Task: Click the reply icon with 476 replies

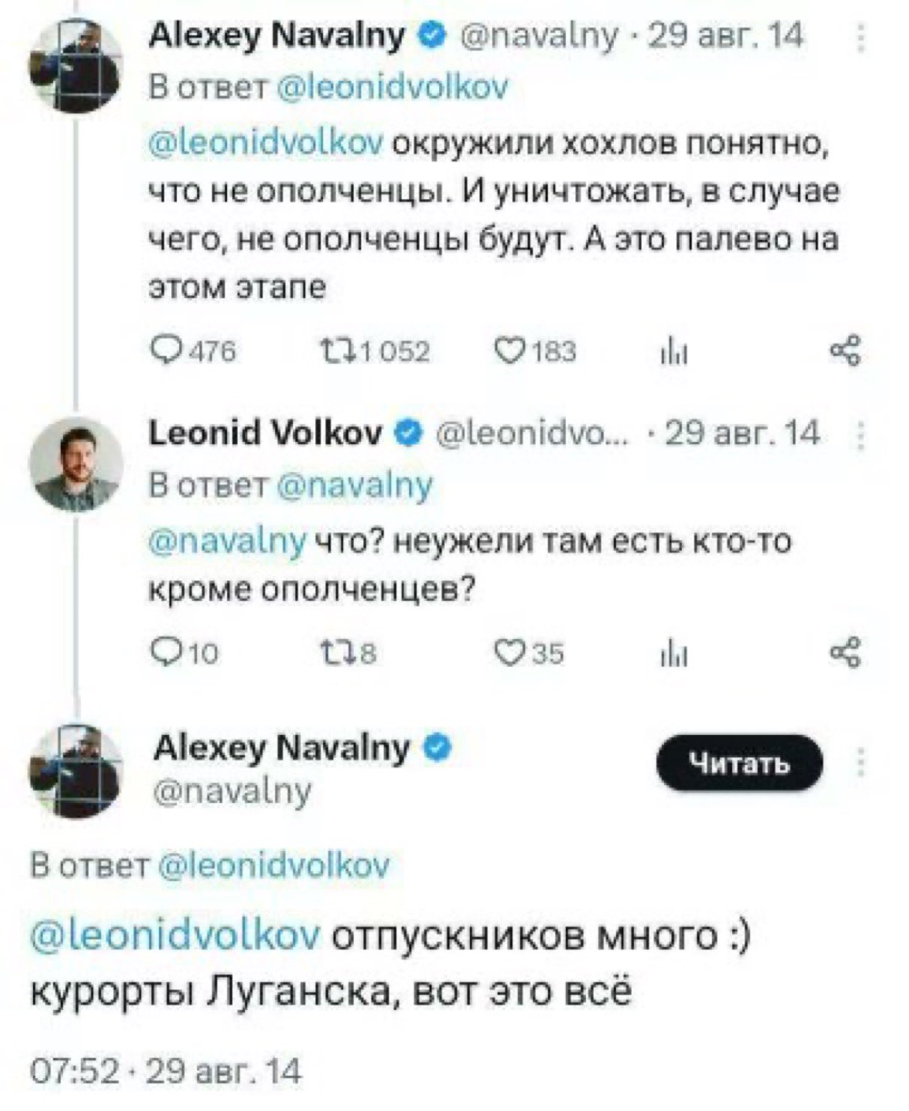Action: (162, 351)
